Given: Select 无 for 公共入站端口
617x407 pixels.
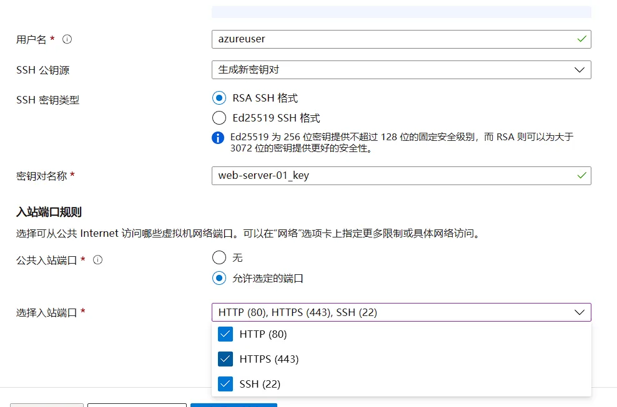Looking at the screenshot, I should 219,257.
